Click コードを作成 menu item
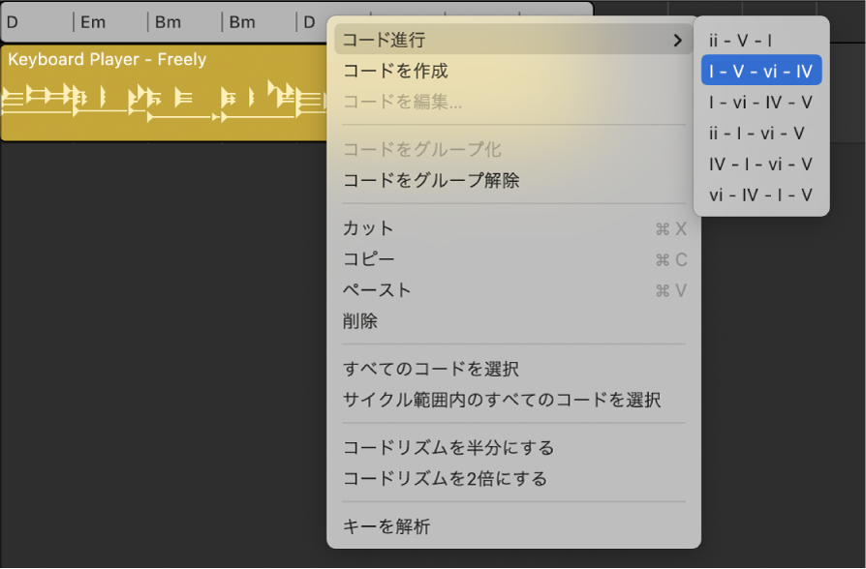Viewport: 866px width, 569px height. click(x=395, y=72)
